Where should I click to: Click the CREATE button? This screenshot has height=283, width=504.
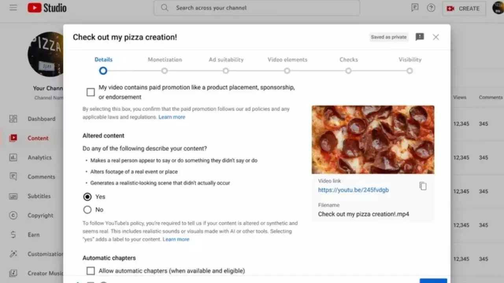(464, 8)
